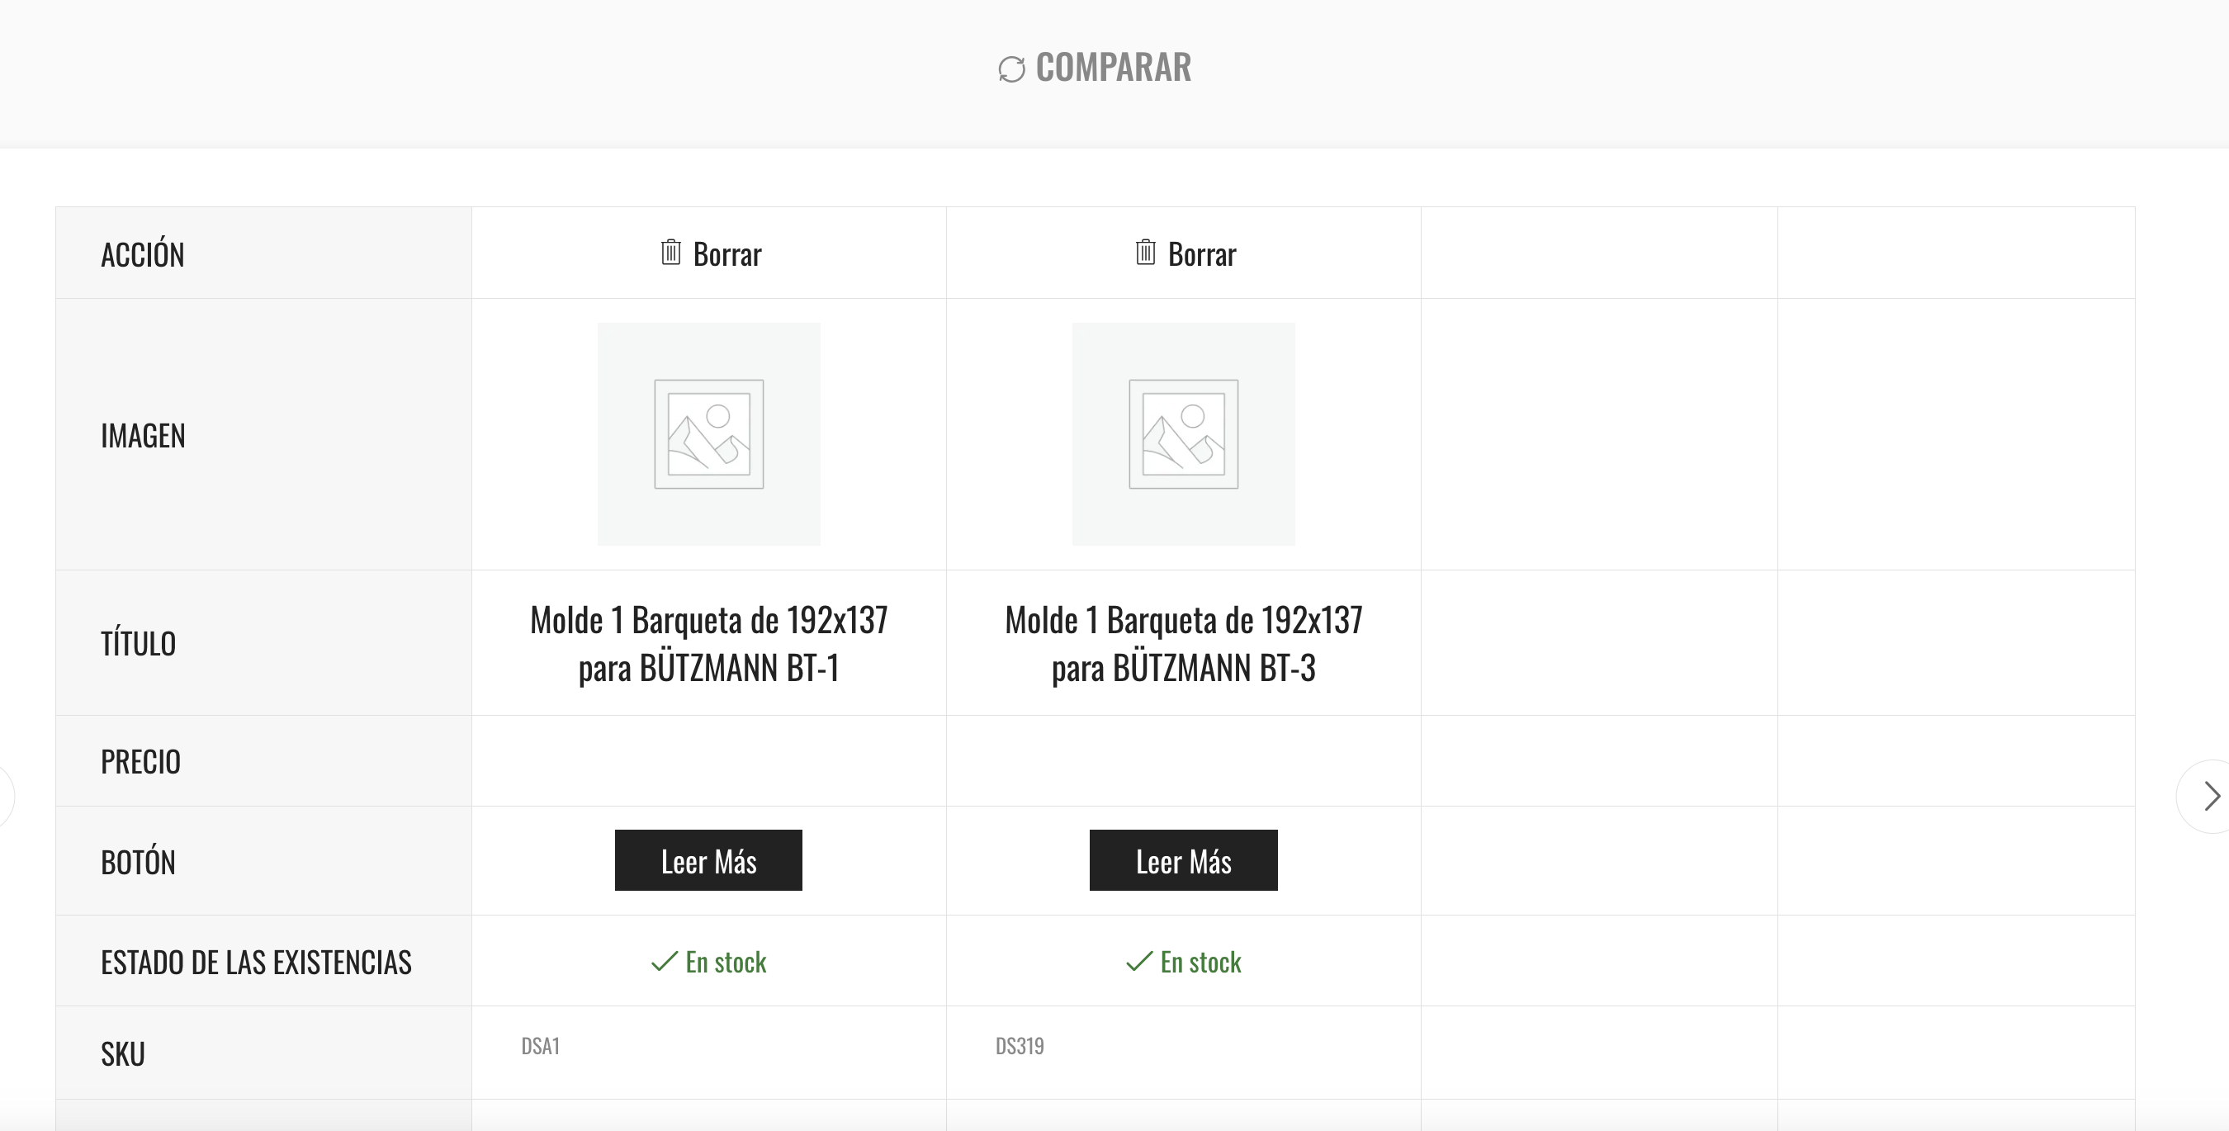Click the refresh icon beside COMPARAR
The height and width of the screenshot is (1131, 2229).
1011,69
